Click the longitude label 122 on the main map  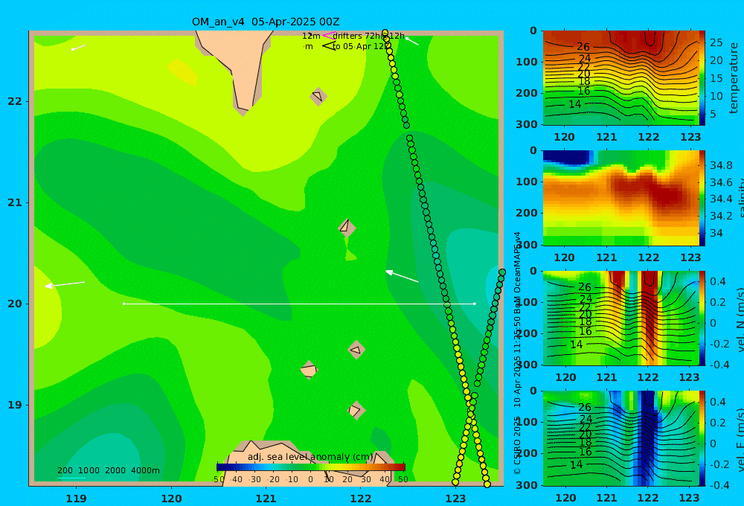361,499
